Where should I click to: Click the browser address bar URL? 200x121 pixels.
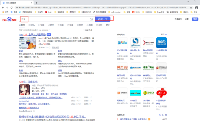tap(103, 8)
